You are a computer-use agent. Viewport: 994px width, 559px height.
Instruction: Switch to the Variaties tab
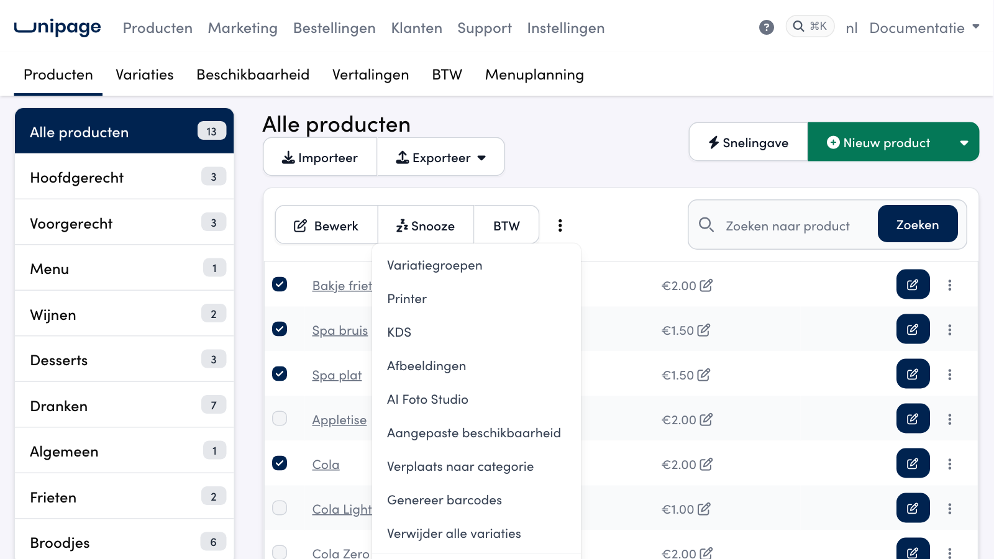click(145, 75)
